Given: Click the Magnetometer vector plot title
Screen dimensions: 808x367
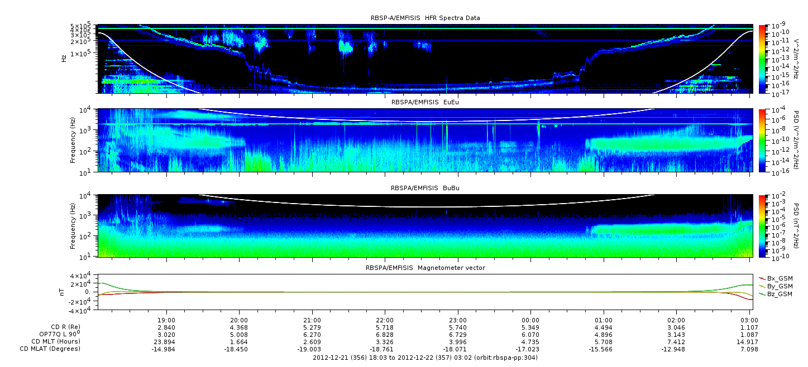Looking at the screenshot, I should [425, 268].
